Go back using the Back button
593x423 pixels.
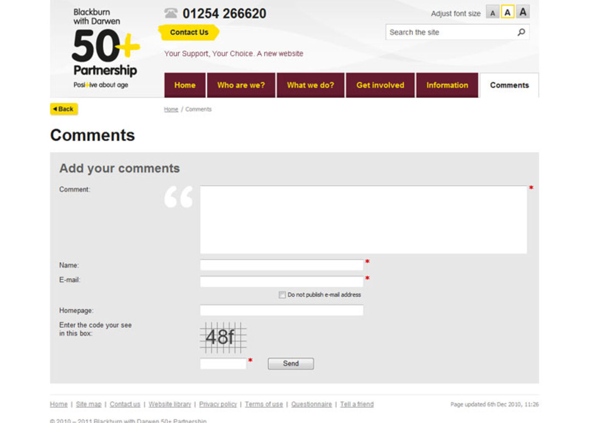pos(64,109)
